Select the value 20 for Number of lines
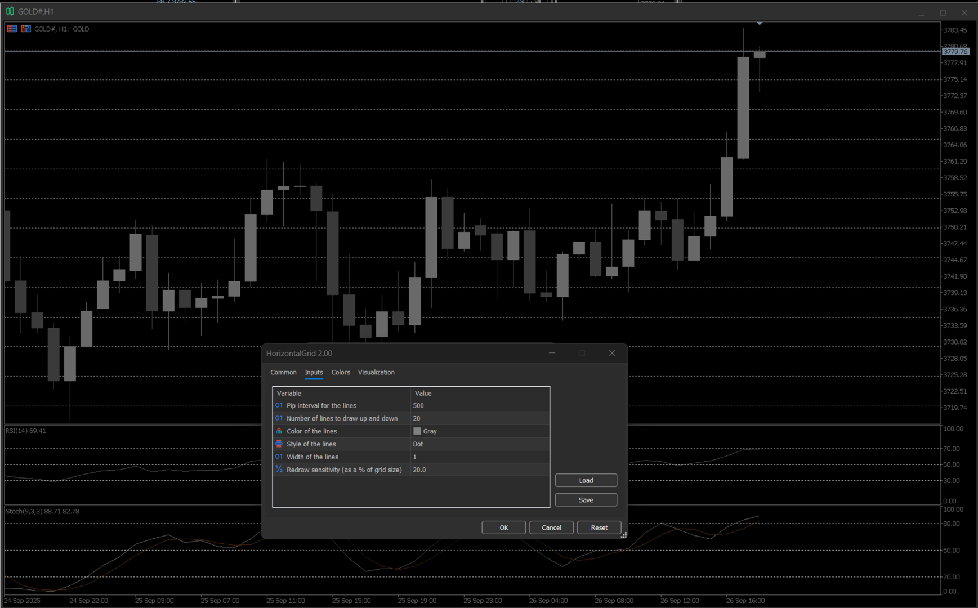This screenshot has width=978, height=608. tap(417, 418)
